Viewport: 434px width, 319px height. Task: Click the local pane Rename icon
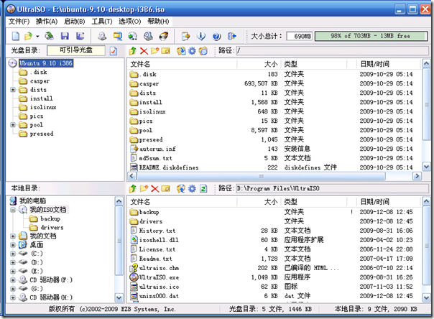pos(165,189)
